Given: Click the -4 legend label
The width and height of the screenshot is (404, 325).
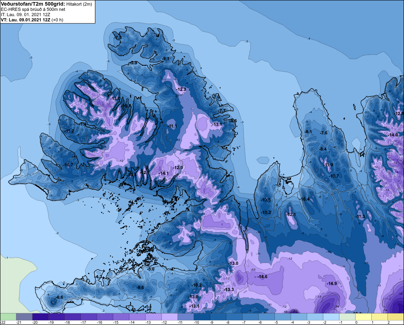Looking at the screenshot, I should coord(292,323).
